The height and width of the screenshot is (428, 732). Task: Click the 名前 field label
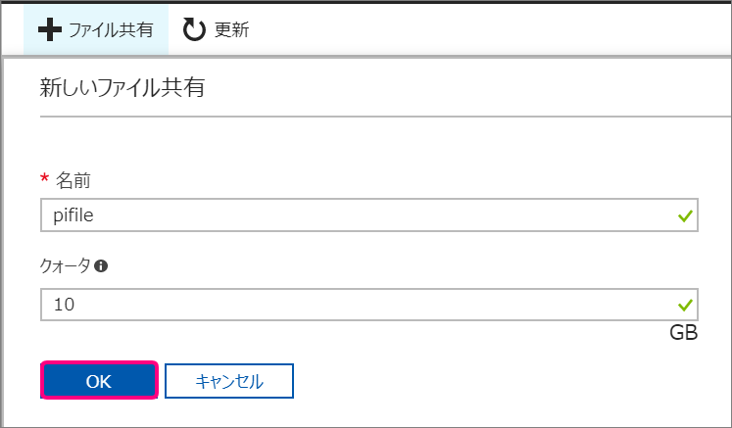73,180
